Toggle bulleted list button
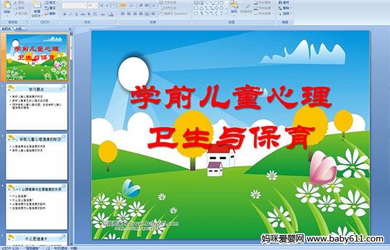 point(123,5)
